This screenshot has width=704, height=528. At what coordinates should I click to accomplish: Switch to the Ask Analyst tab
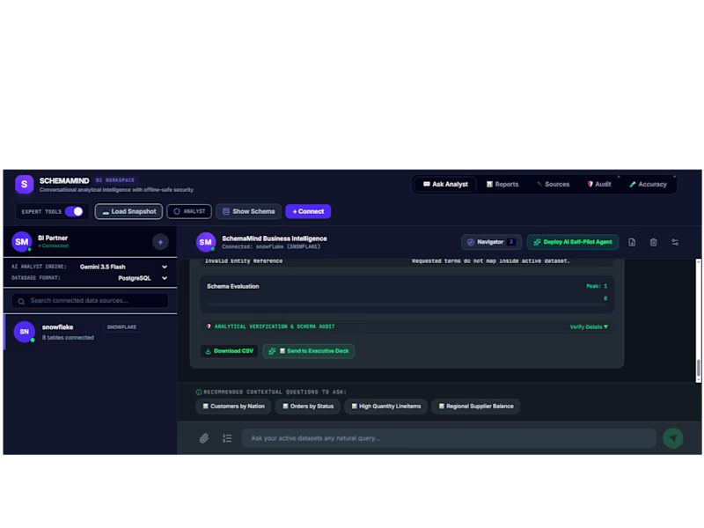pyautogui.click(x=445, y=184)
